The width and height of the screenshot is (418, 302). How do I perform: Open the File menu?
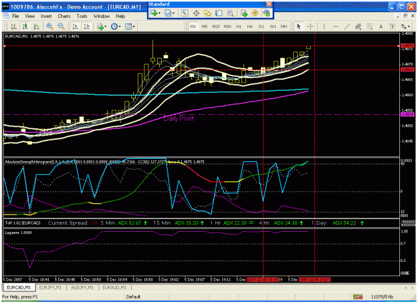(15, 16)
